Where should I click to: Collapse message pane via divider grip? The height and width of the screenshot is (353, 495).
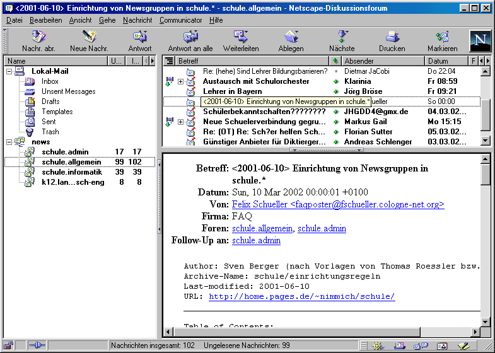(x=327, y=150)
